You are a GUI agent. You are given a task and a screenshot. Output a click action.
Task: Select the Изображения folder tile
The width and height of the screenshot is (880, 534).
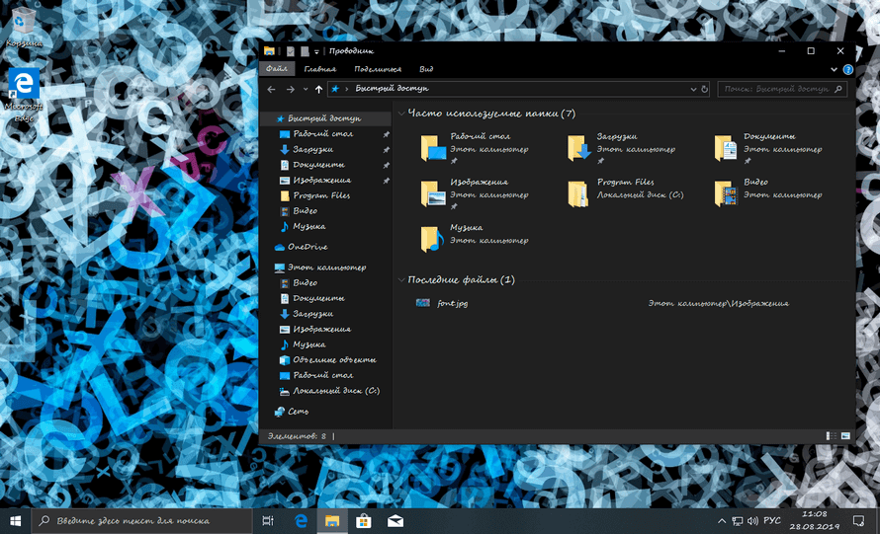point(475,193)
